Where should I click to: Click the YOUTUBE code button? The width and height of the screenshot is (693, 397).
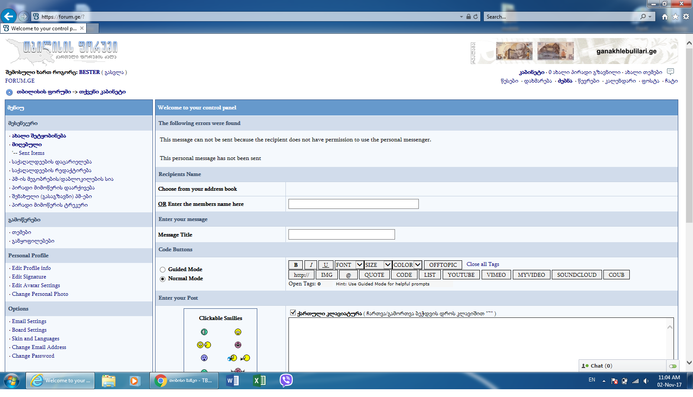461,275
